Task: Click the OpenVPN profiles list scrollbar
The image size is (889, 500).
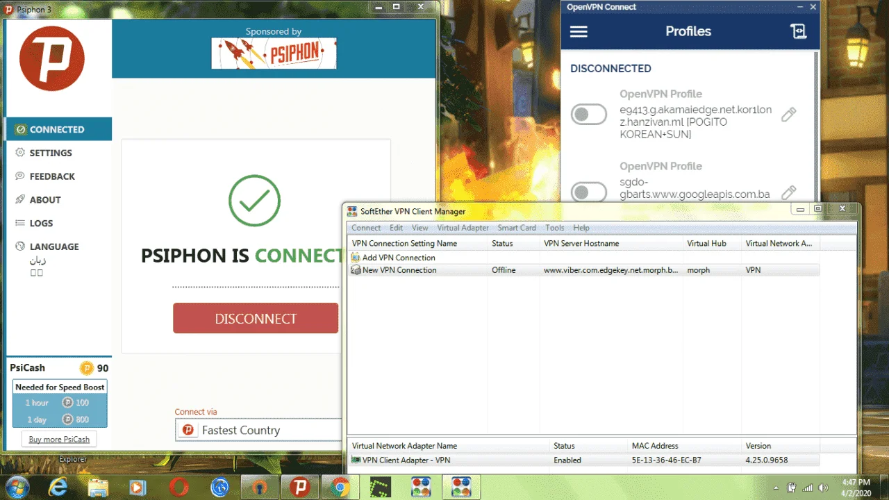Action: pos(817,125)
